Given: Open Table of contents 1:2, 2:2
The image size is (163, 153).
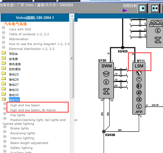Looking at the screenshot, I should (29, 34).
